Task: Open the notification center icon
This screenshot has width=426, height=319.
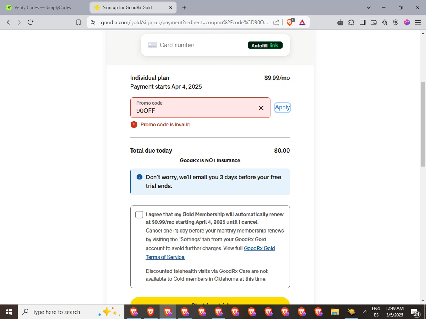Action: click(415, 312)
